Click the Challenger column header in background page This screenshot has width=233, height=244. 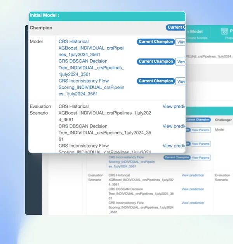(x=223, y=120)
